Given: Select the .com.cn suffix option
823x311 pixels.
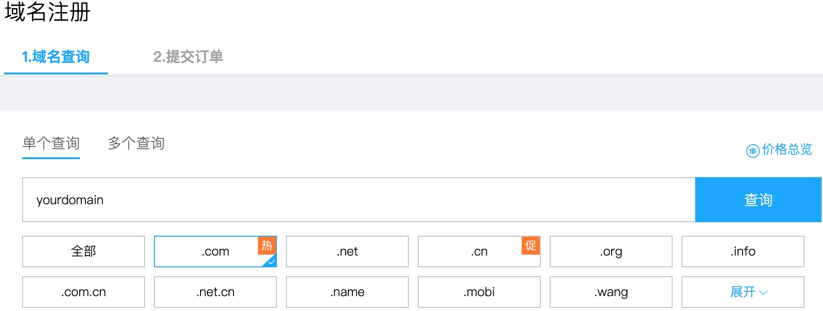Looking at the screenshot, I should tap(84, 292).
